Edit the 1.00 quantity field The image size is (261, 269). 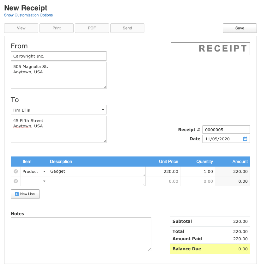click(197, 171)
